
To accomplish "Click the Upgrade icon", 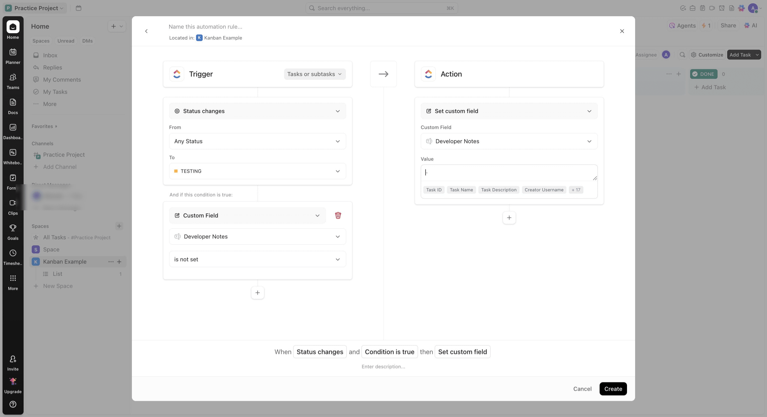I will 13,381.
